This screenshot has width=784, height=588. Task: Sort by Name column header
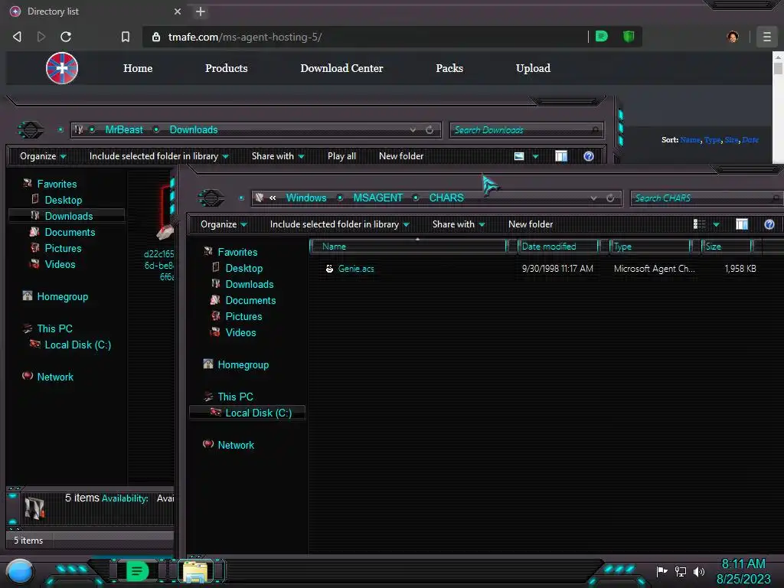[x=409, y=247]
